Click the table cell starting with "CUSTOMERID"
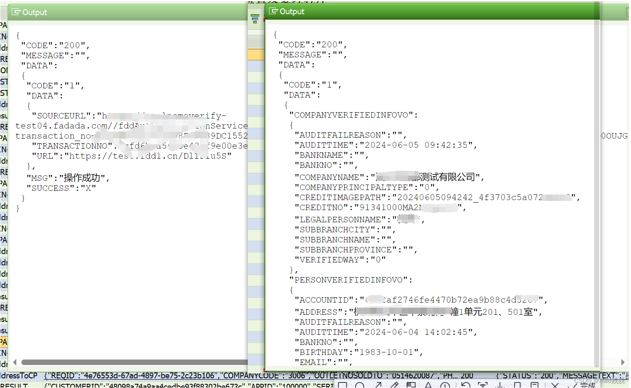The image size is (631, 388). [x=189, y=385]
